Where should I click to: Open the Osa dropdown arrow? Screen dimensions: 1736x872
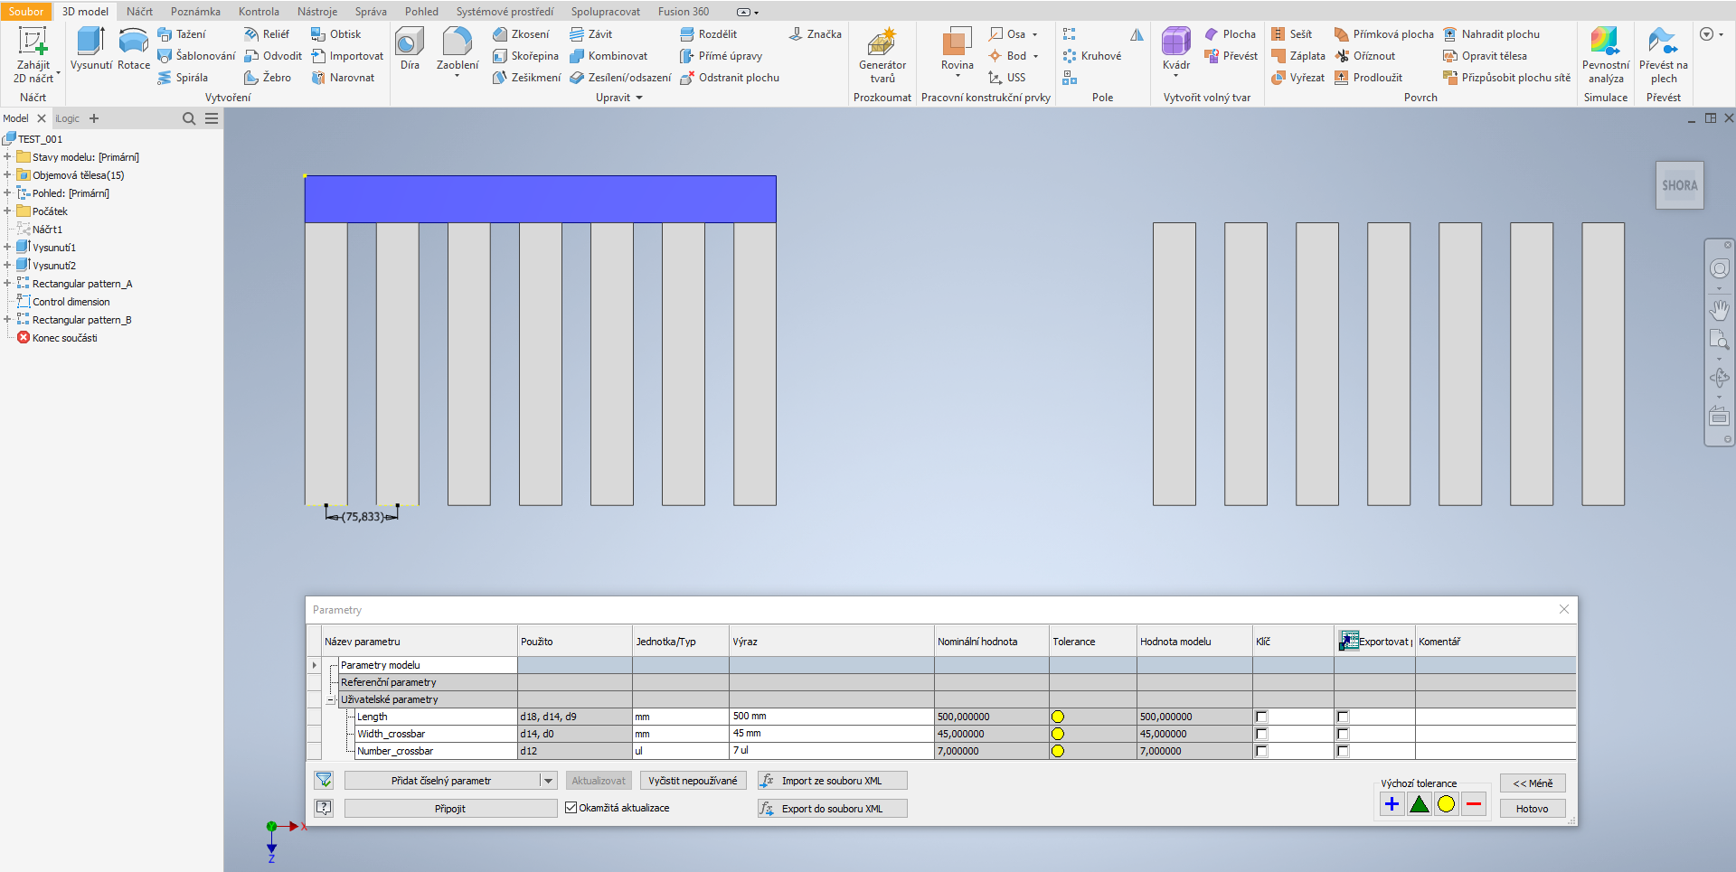(x=1033, y=33)
